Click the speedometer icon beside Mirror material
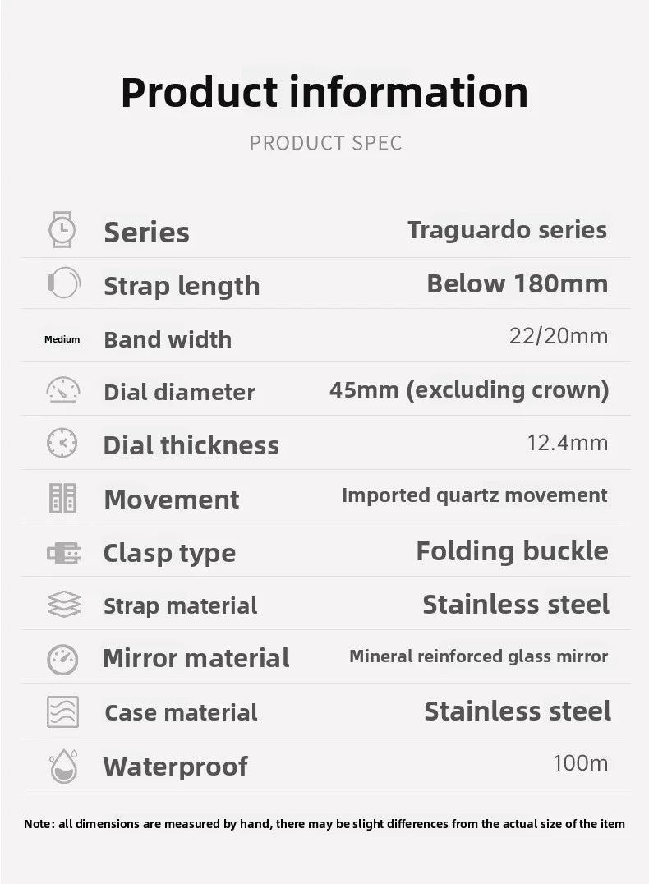The height and width of the screenshot is (884, 649). click(62, 660)
